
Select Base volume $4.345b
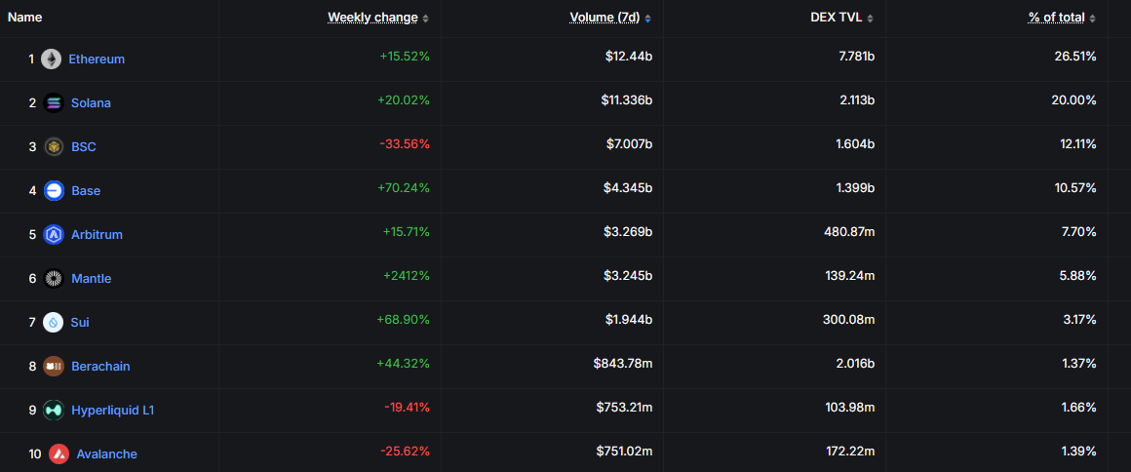pyautogui.click(x=629, y=188)
